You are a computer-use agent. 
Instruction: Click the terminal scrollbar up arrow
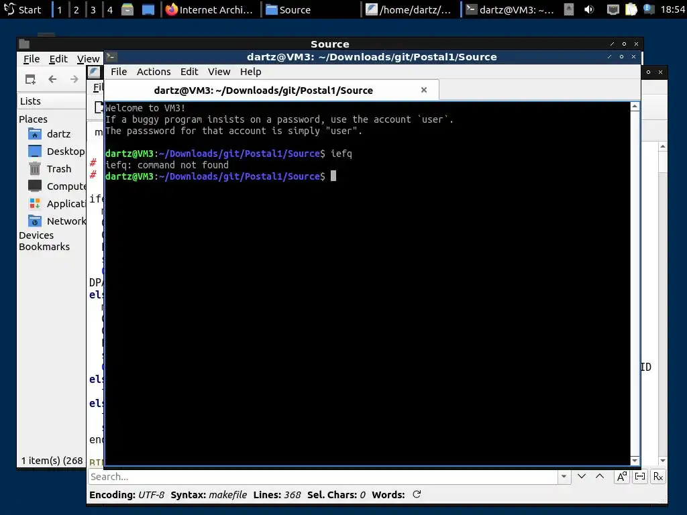[635, 107]
